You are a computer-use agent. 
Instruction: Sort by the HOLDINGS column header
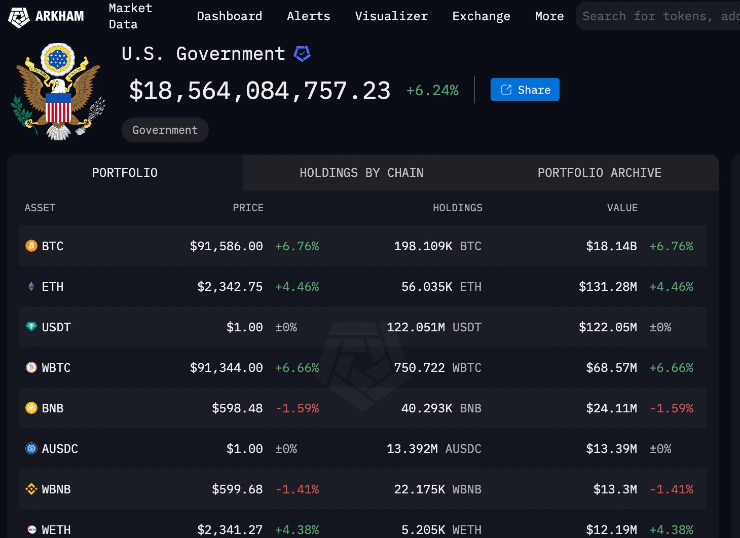point(458,208)
